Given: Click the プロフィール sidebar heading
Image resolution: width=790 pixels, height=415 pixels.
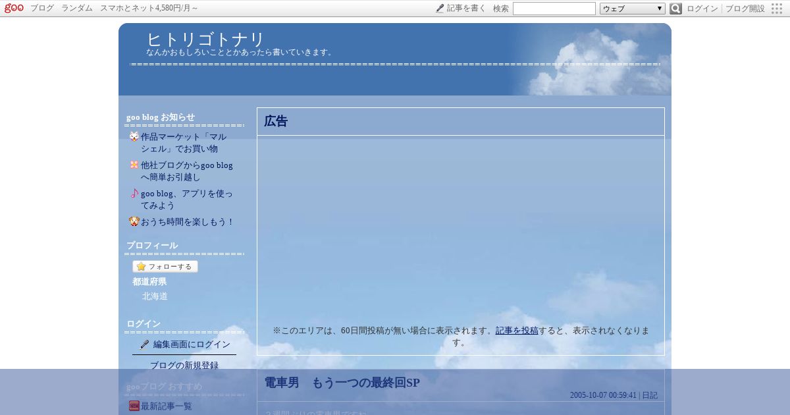Looking at the screenshot, I should tap(152, 245).
